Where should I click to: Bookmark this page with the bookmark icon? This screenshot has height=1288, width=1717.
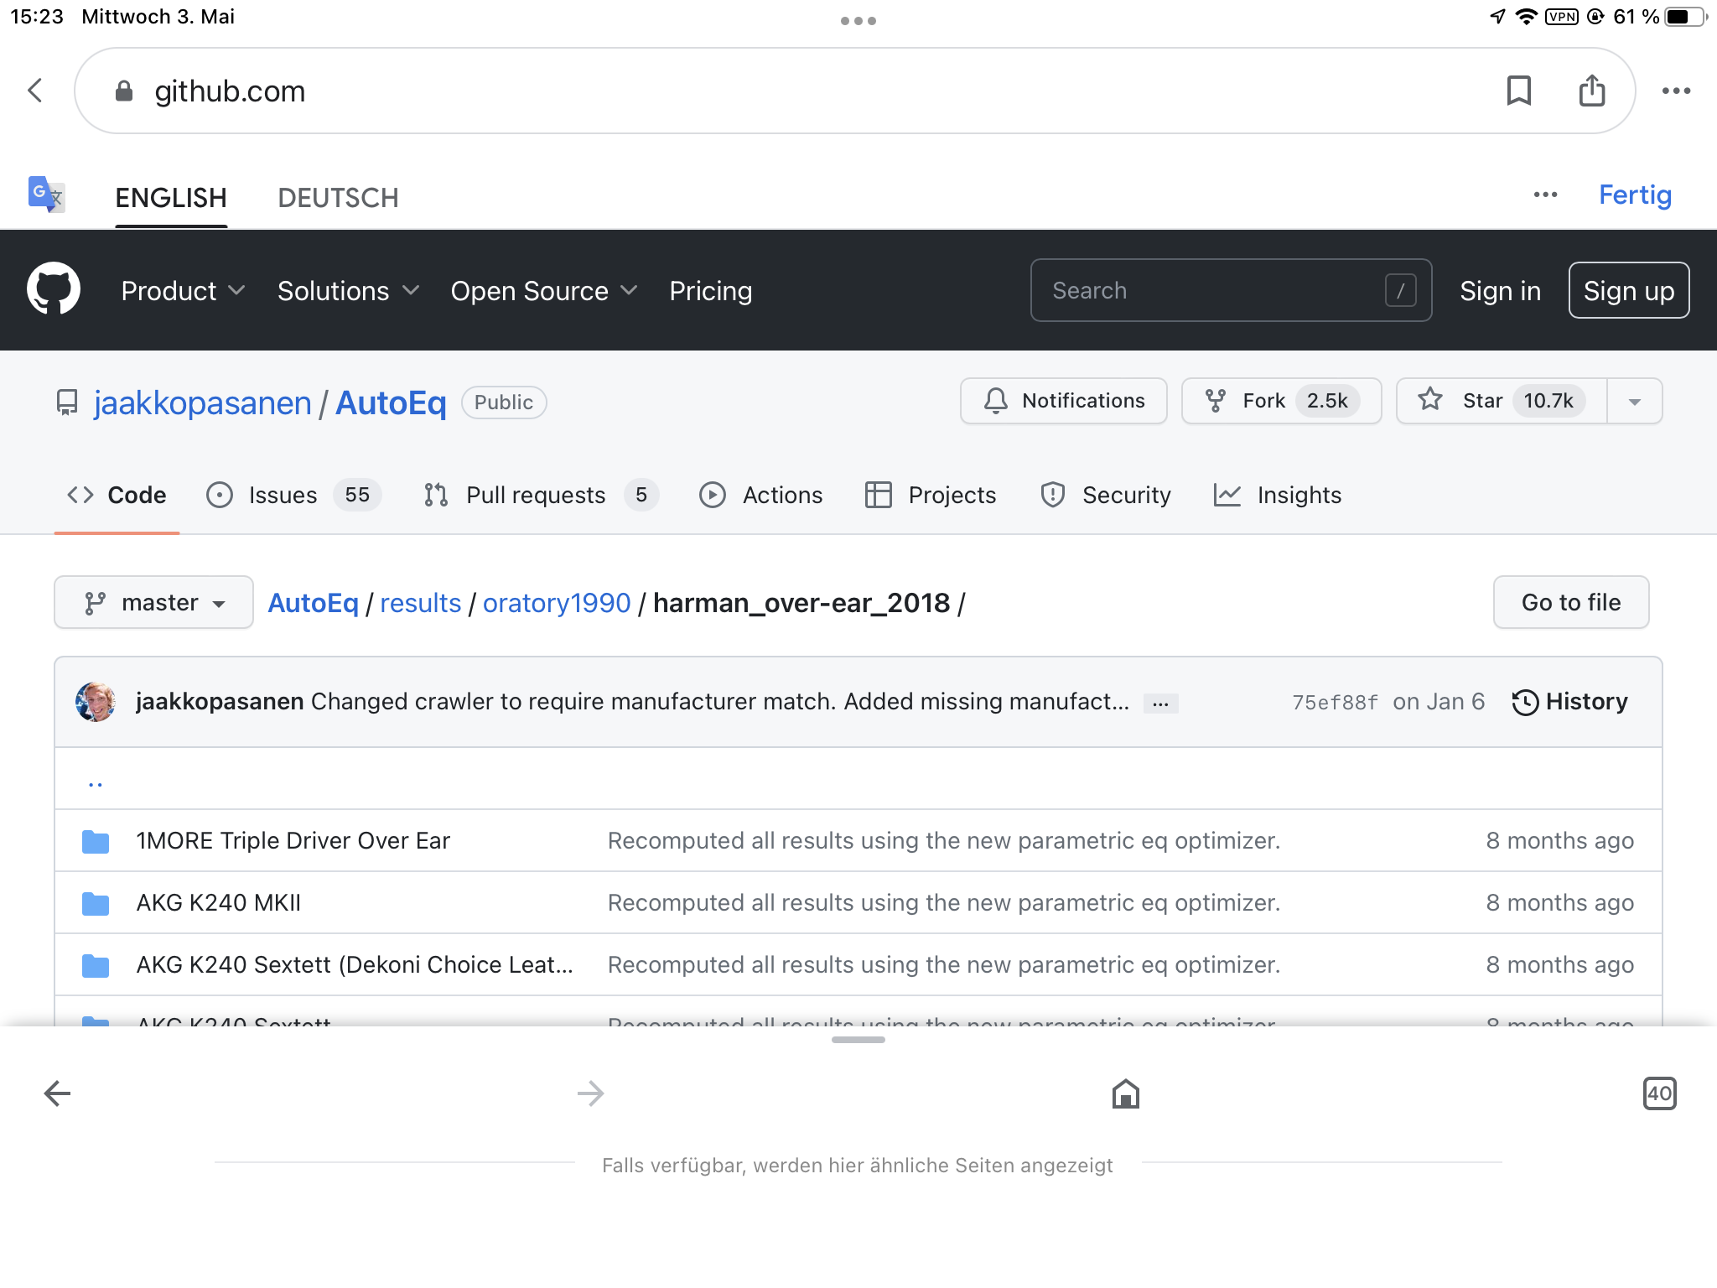[1518, 91]
